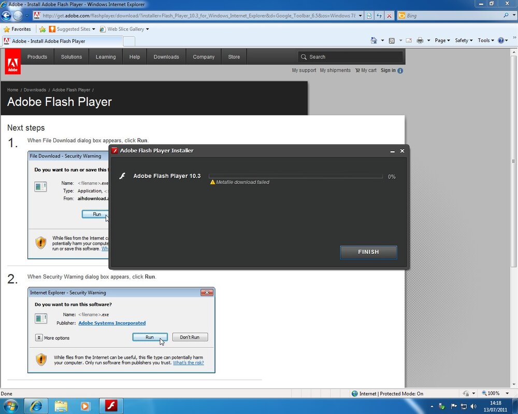Image resolution: width=518 pixels, height=414 pixels.
Task: Click the installer download progress bar
Action: (296, 176)
